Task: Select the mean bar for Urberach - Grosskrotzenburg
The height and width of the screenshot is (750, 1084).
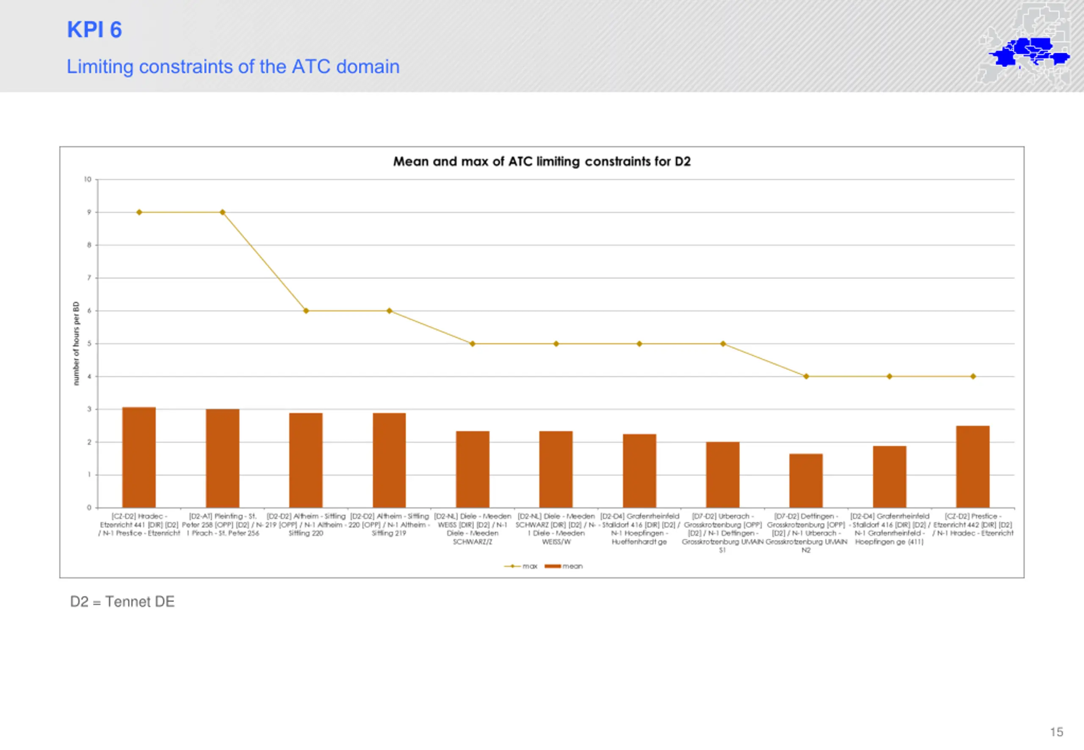Action: (722, 474)
